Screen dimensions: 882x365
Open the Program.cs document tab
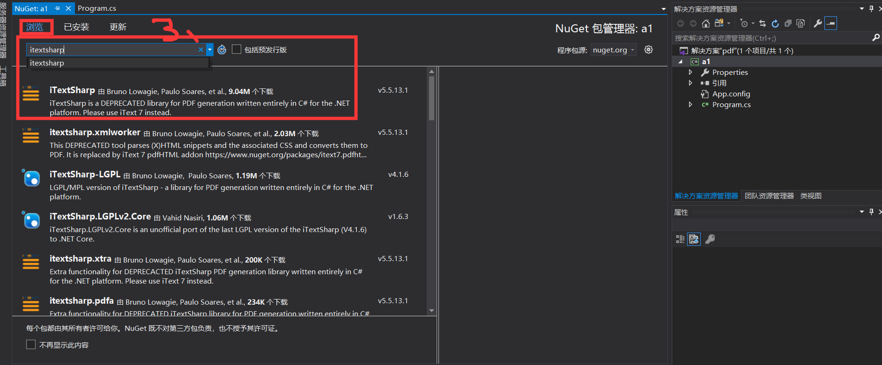[97, 8]
